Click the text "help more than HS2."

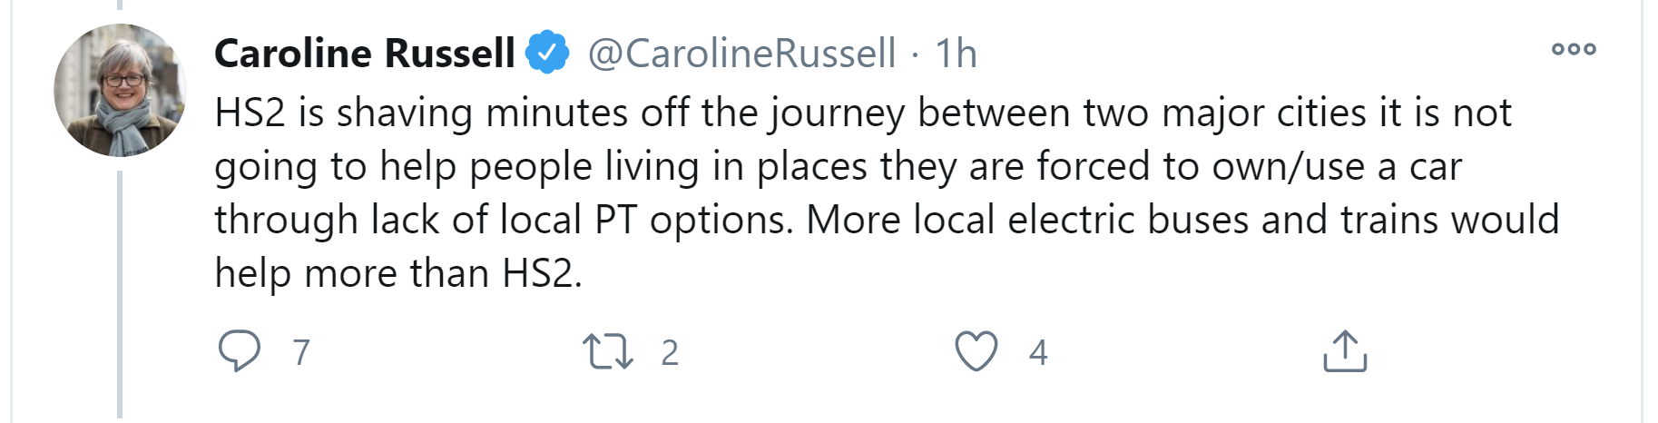click(x=397, y=273)
